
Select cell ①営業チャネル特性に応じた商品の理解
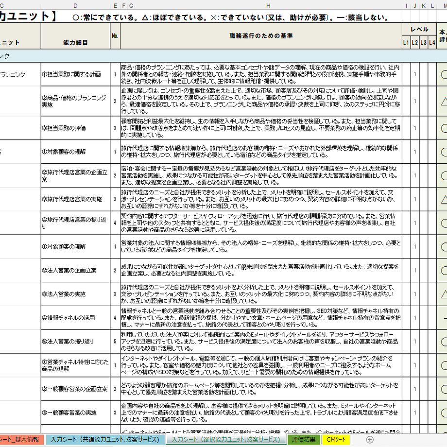(x=75, y=365)
